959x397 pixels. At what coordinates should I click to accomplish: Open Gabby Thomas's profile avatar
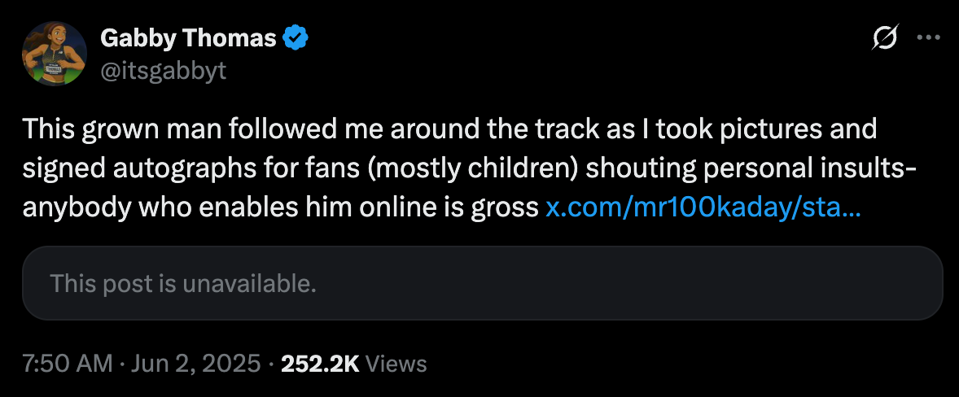[x=55, y=54]
